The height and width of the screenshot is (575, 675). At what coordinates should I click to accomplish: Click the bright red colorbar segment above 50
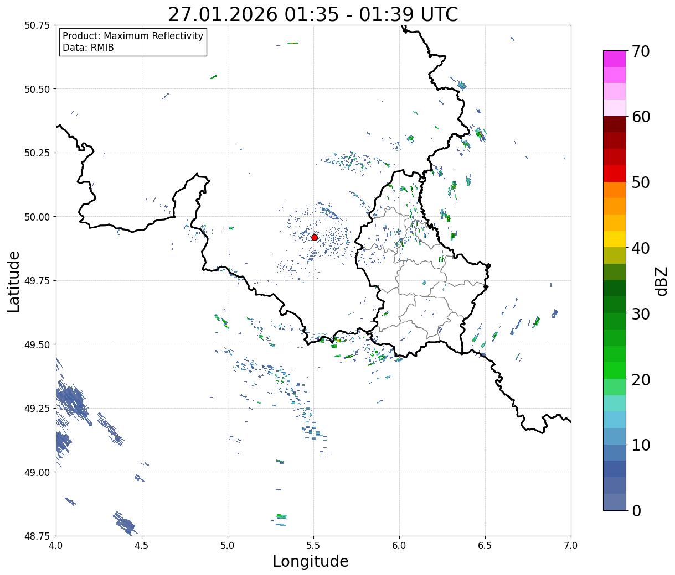pos(615,174)
